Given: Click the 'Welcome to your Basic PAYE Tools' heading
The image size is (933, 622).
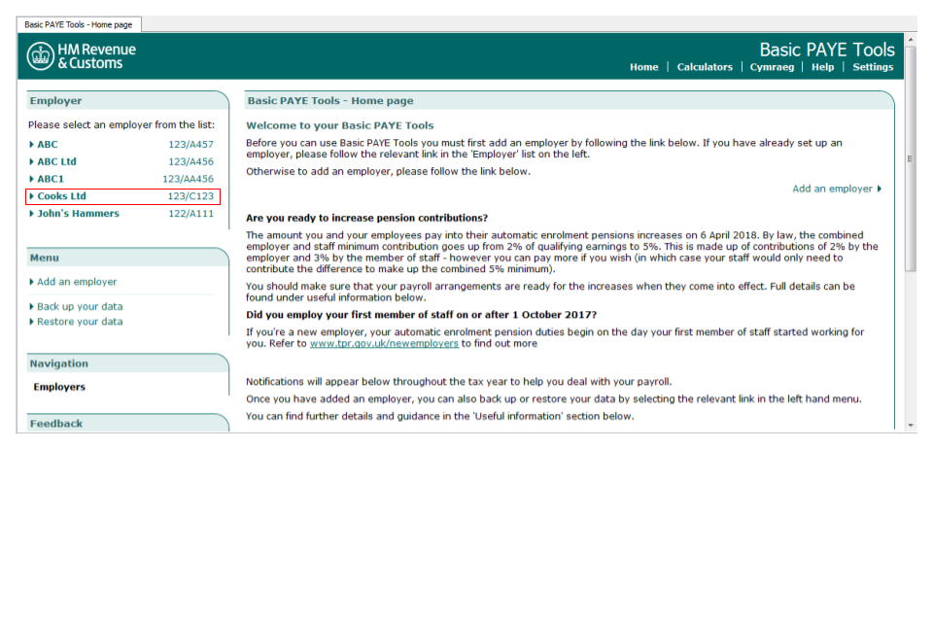Looking at the screenshot, I should [x=340, y=125].
